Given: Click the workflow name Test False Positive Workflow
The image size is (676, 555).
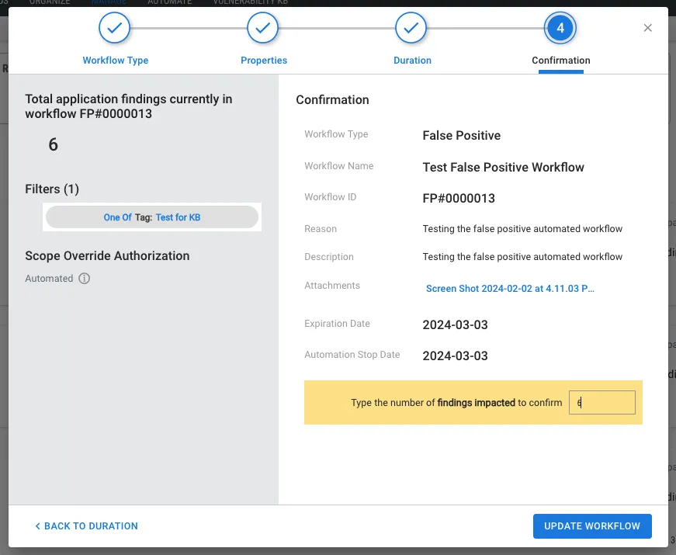Looking at the screenshot, I should (x=503, y=168).
